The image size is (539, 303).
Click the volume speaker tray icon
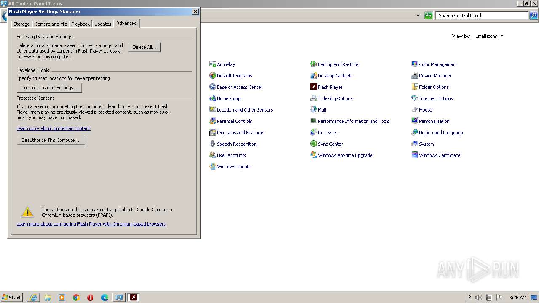(x=479, y=298)
